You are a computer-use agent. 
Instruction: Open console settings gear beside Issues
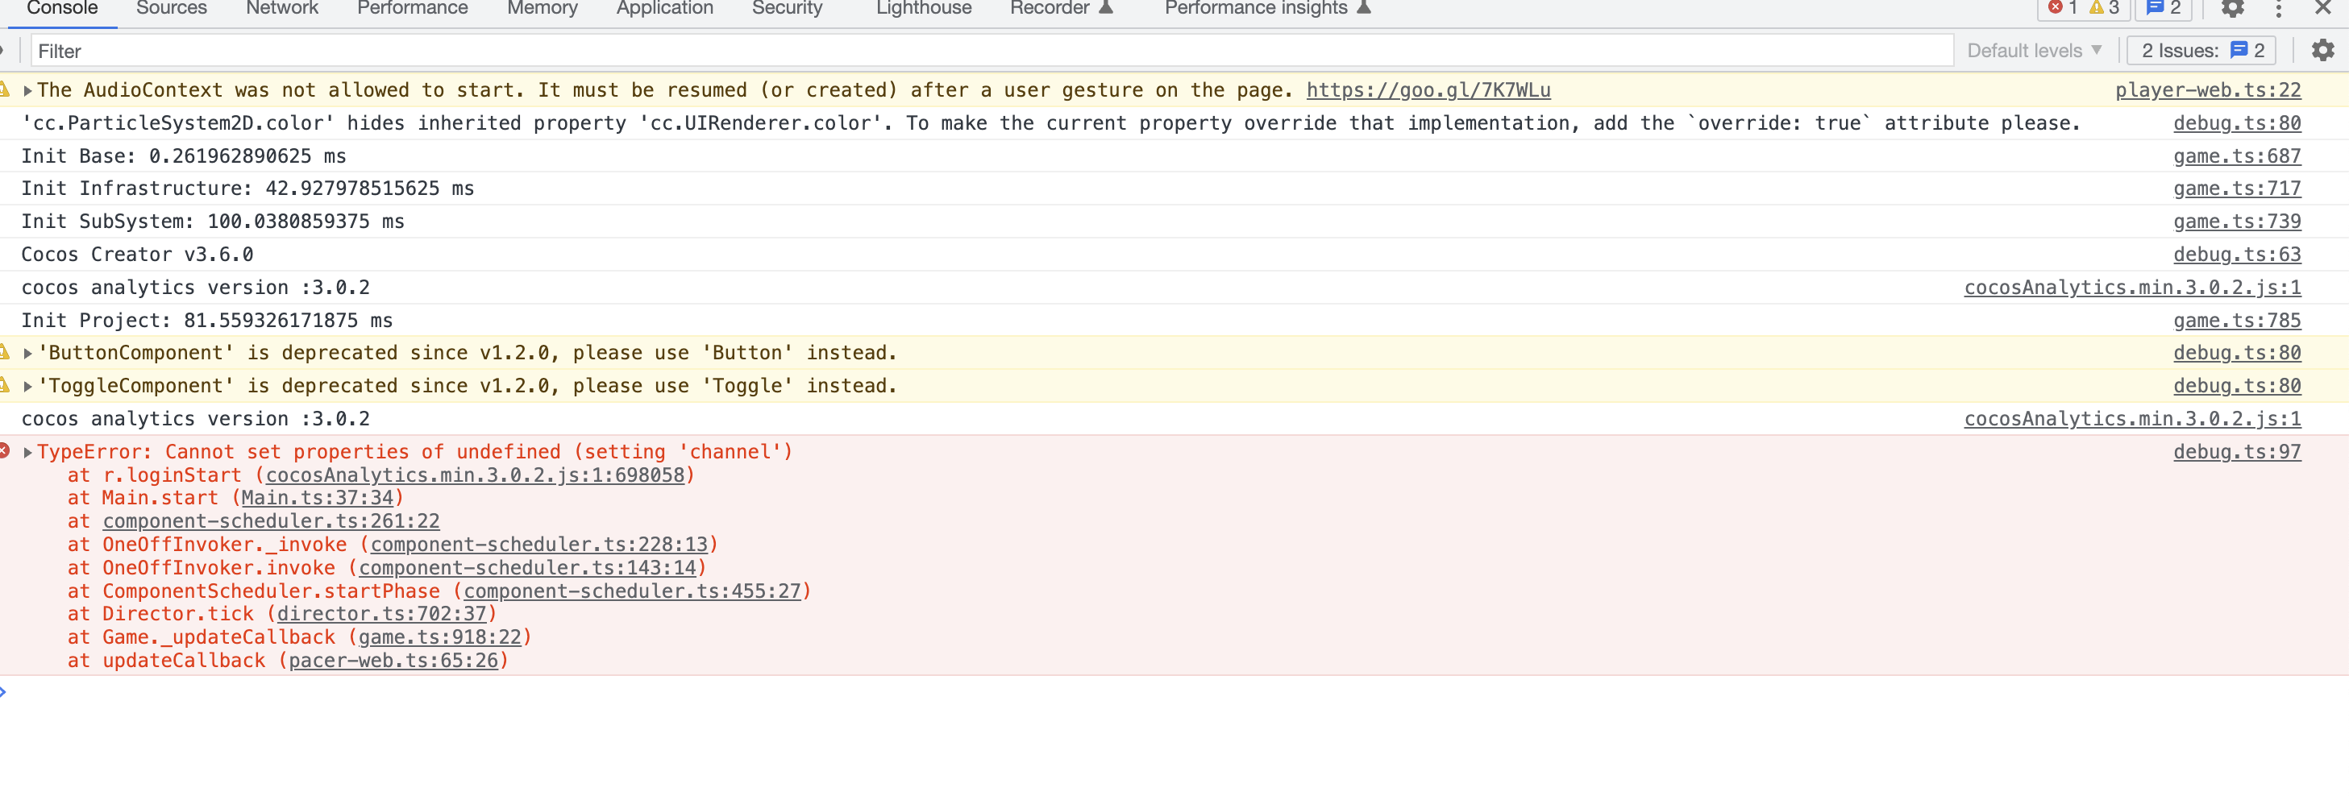tap(2322, 51)
